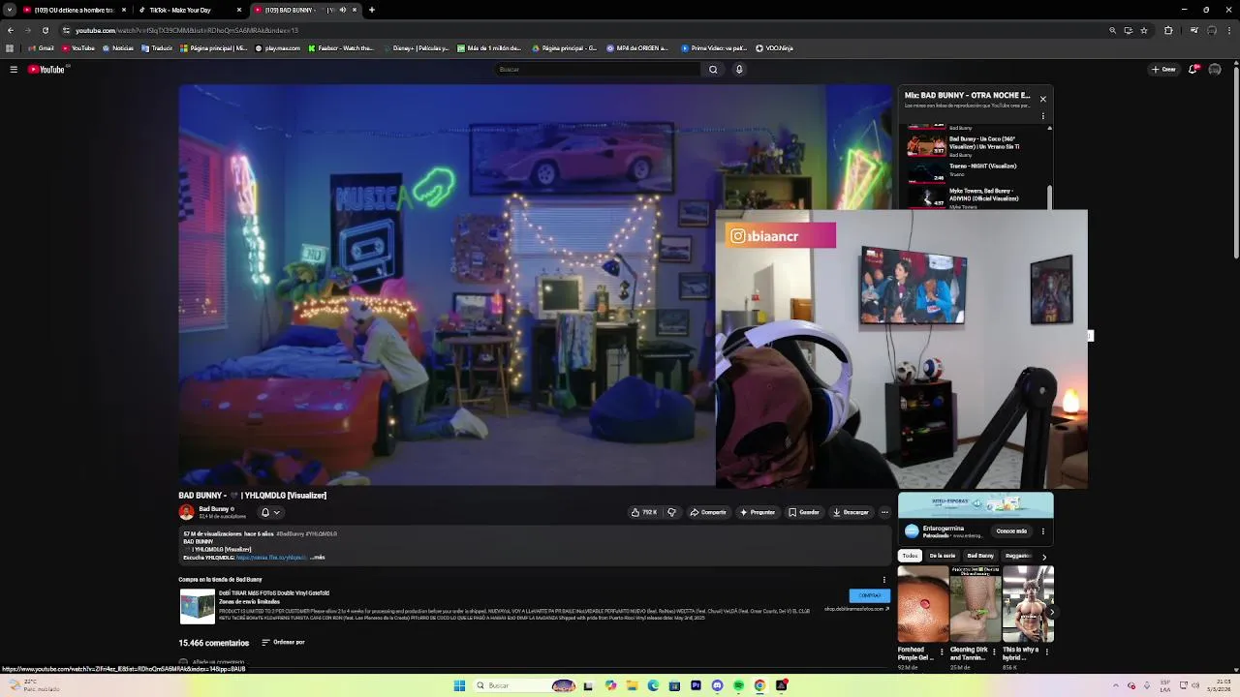This screenshot has width=1240, height=697.
Task: Open a new browser tab with plus
Action: pyautogui.click(x=372, y=10)
